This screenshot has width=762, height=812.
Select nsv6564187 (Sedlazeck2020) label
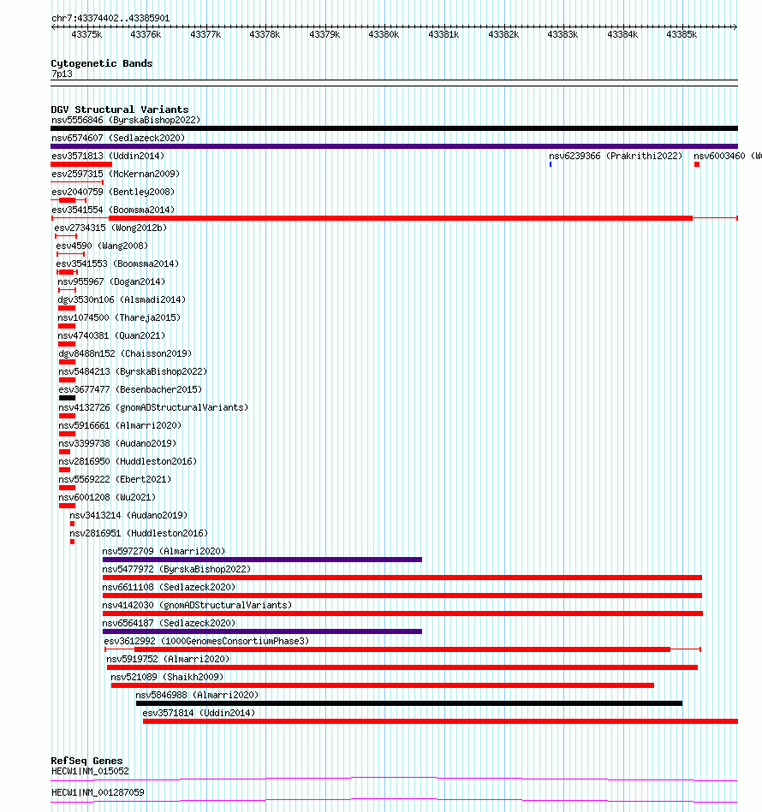coord(169,623)
